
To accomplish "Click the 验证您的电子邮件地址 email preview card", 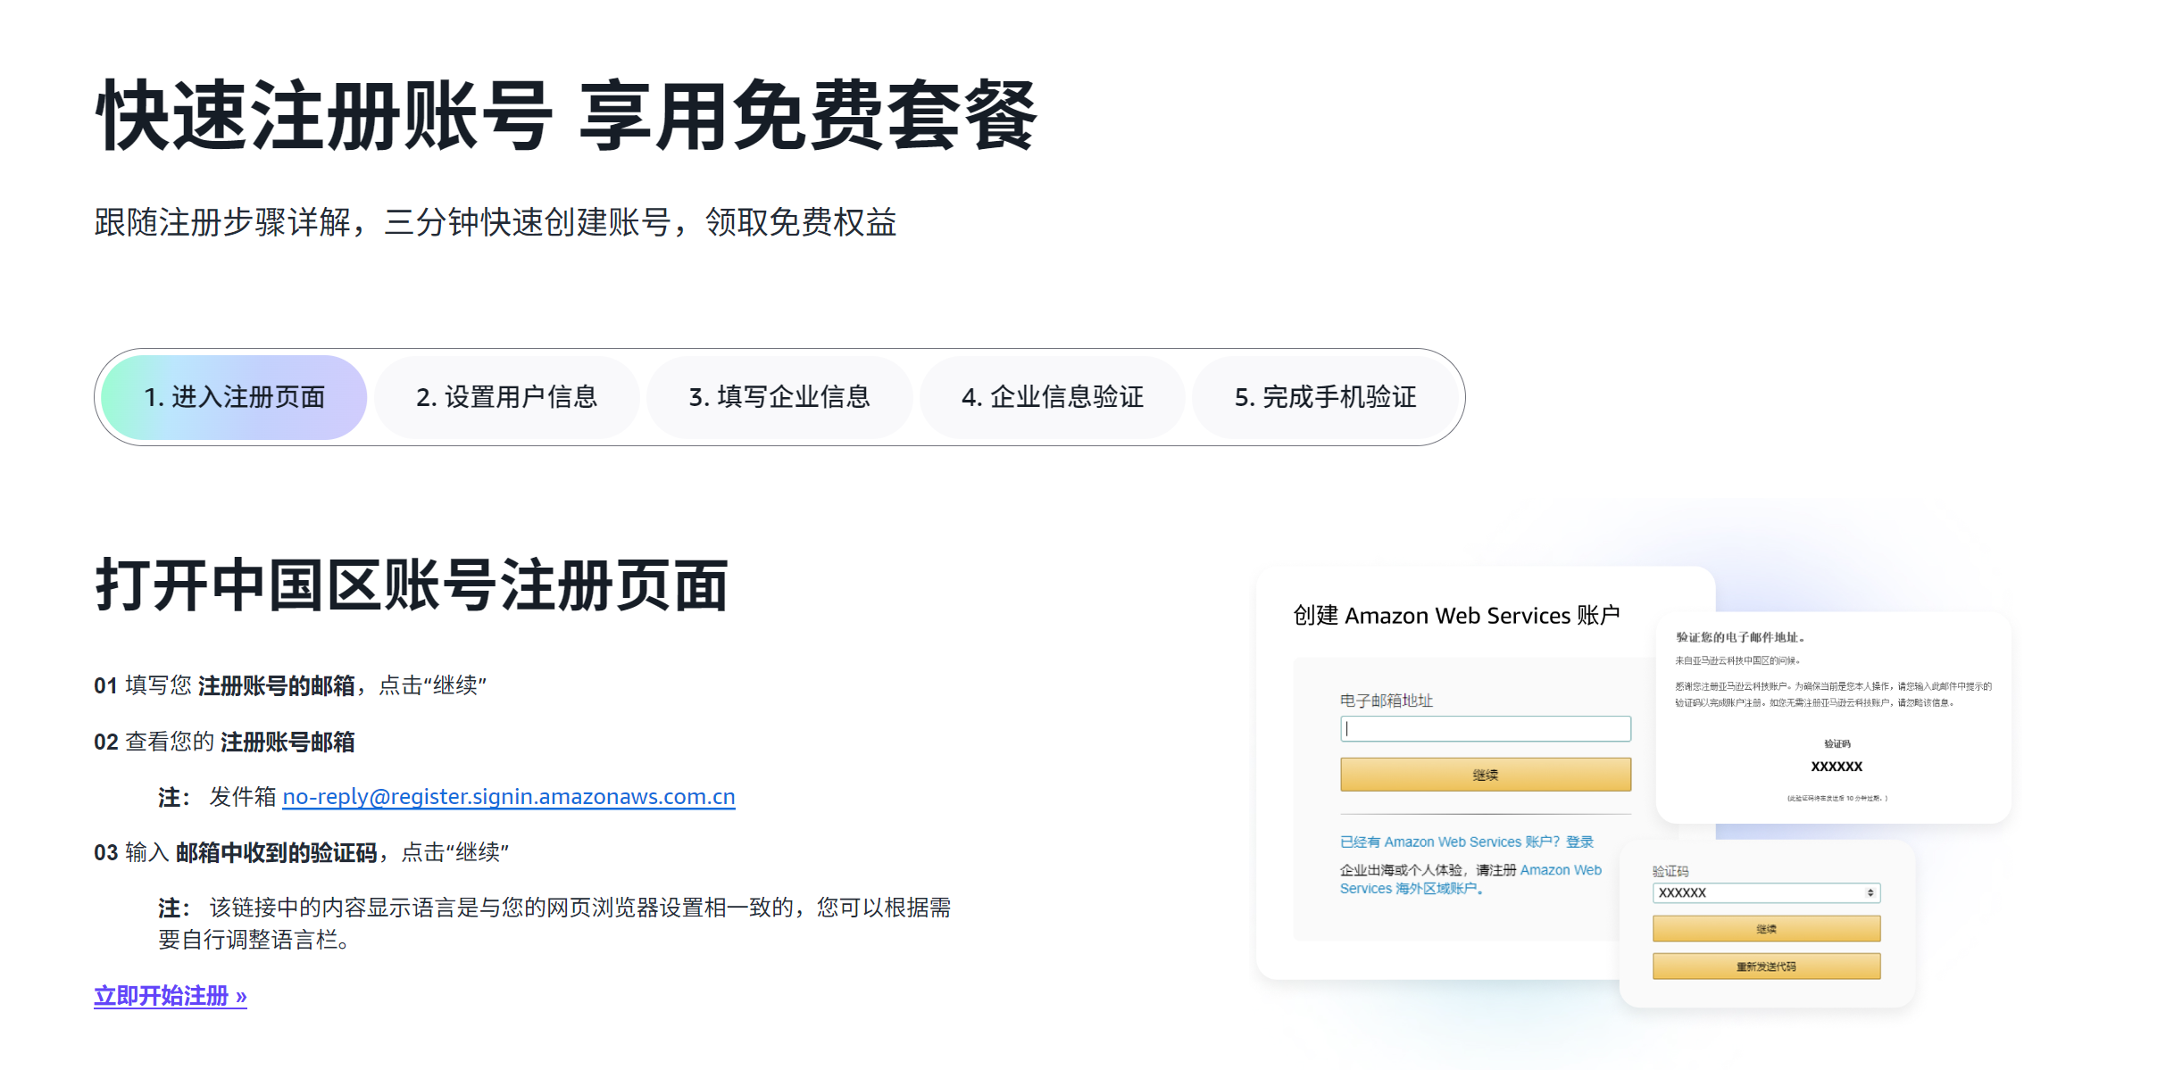I will [1833, 716].
